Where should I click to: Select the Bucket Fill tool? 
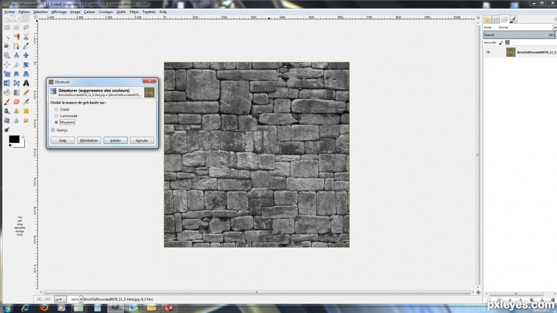tap(7, 92)
